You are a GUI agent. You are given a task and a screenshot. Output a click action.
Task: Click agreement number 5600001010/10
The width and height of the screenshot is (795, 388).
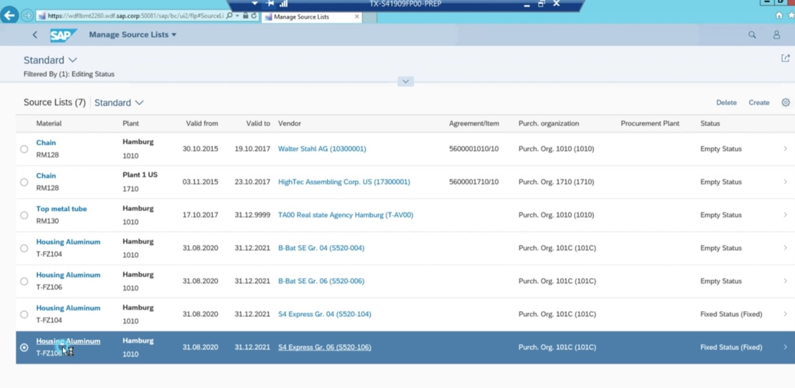(x=474, y=149)
